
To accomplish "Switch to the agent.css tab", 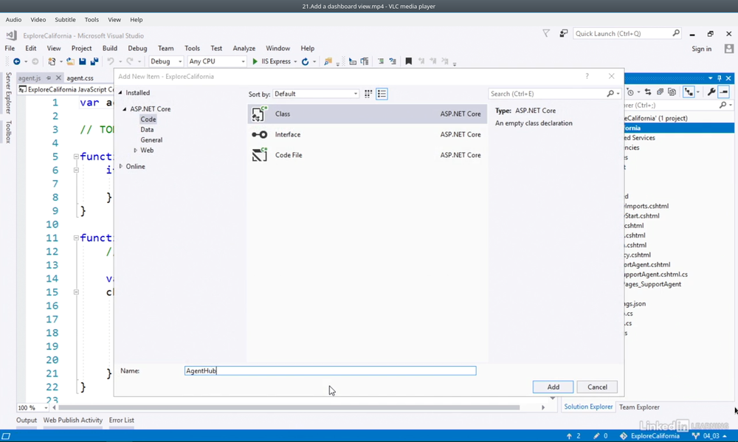I will pos(80,78).
